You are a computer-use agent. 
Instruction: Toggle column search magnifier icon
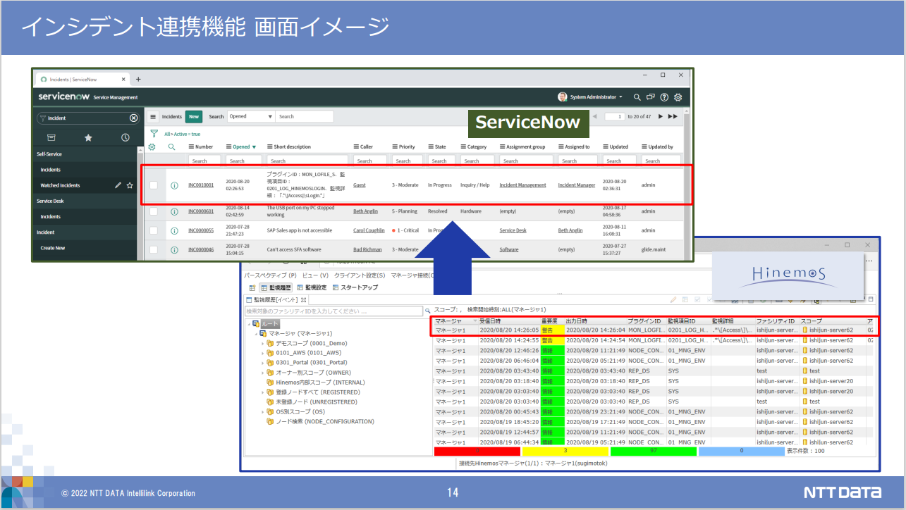(171, 147)
